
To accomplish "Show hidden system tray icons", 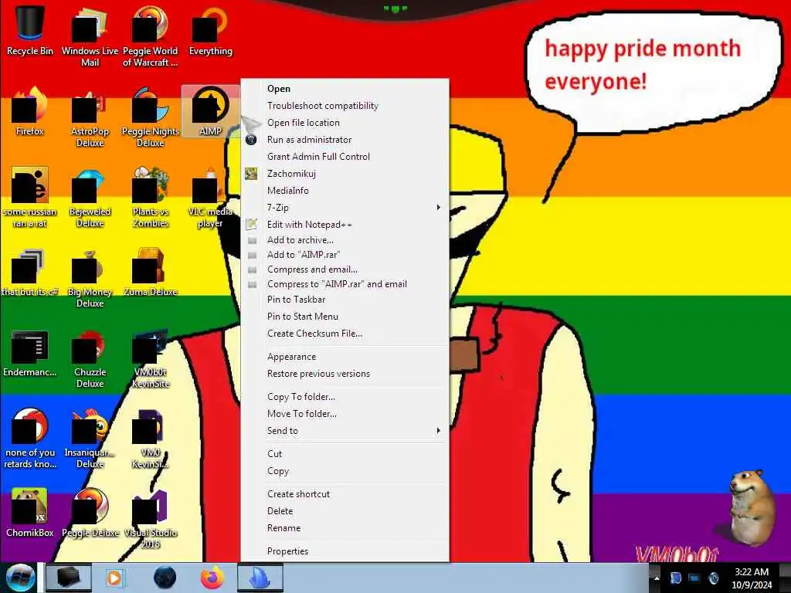I will tap(657, 578).
